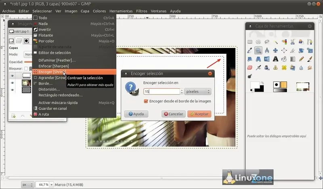This screenshot has width=323, height=189.
Task: Uncheck Encoger desde el borde de la imagen
Action: pyautogui.click(x=146, y=101)
